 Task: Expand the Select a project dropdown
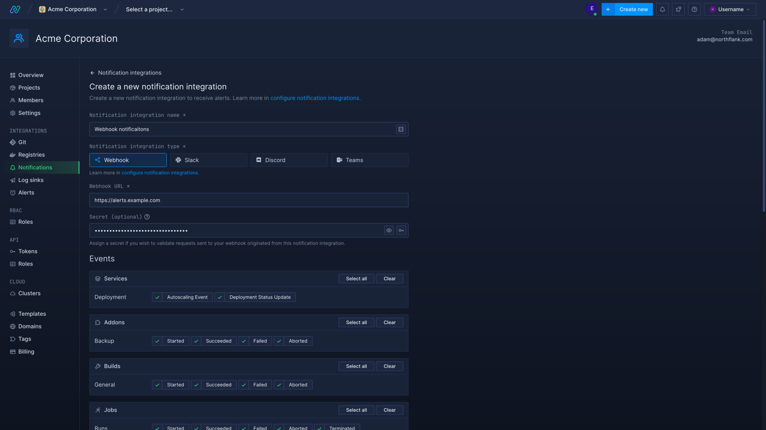[x=155, y=9]
